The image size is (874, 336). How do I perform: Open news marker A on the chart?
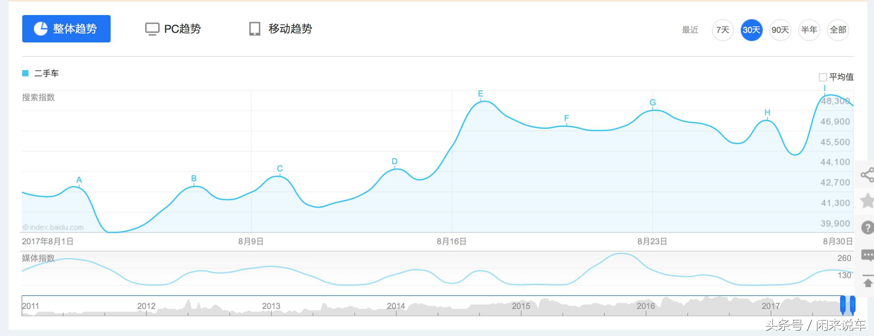point(79,180)
